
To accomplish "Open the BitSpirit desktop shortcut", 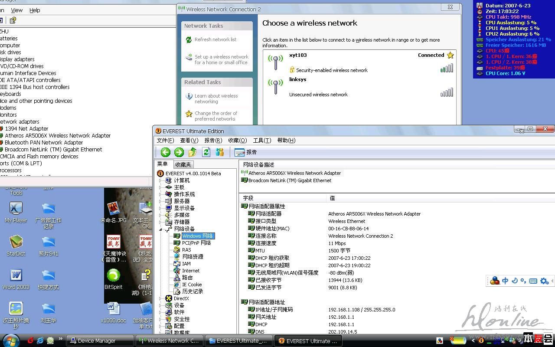I will (x=113, y=278).
